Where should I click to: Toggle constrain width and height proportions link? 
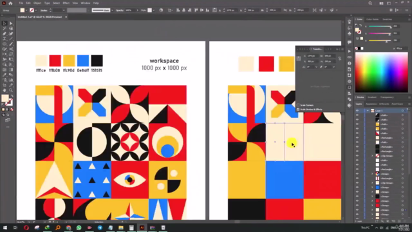[x=340, y=59]
